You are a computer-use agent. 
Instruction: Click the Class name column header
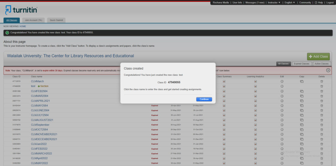37,76
